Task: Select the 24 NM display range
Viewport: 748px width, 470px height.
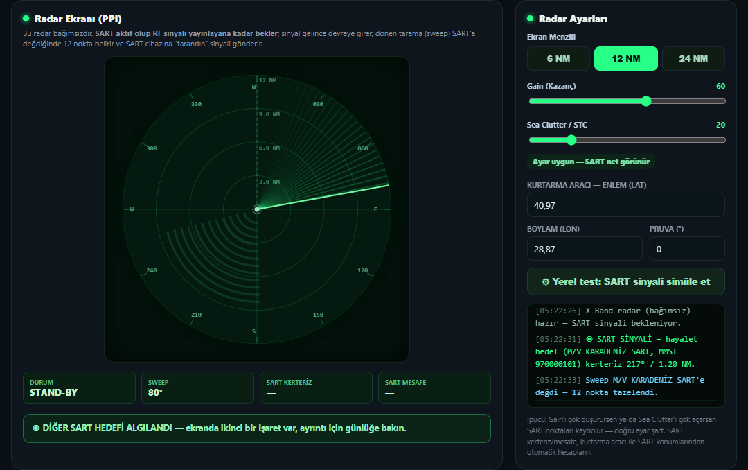Action: pos(693,59)
